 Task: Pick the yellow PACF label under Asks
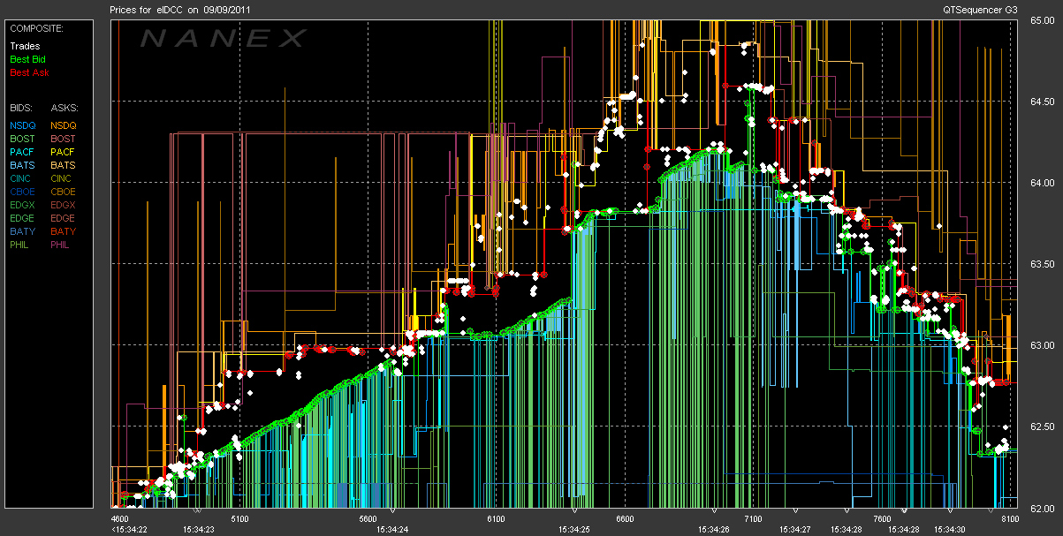[63, 152]
